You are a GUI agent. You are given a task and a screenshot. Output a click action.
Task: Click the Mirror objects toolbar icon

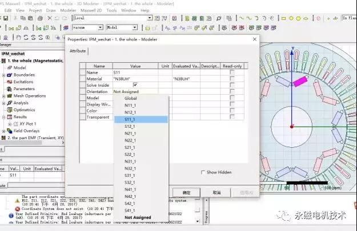coord(26,28)
